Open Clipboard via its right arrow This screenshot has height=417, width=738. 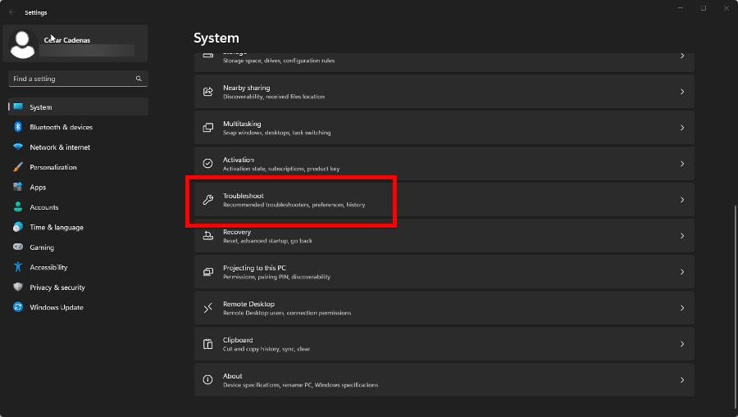(x=681, y=344)
